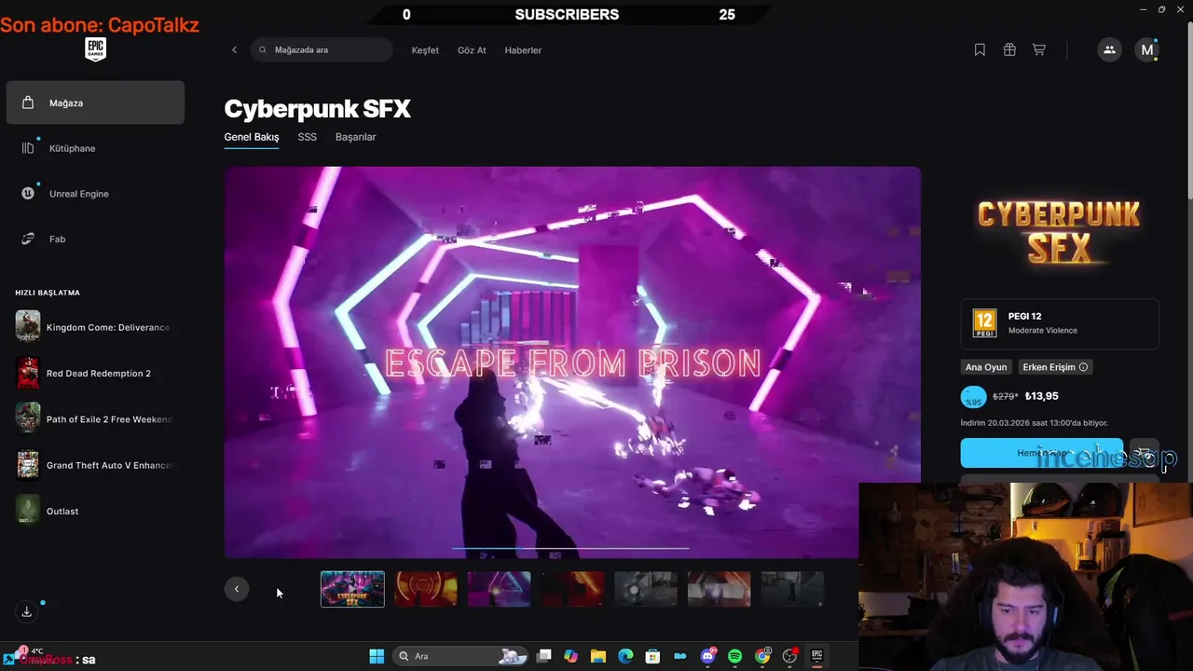
Task: Open the gift box icon
Action: coord(1009,50)
